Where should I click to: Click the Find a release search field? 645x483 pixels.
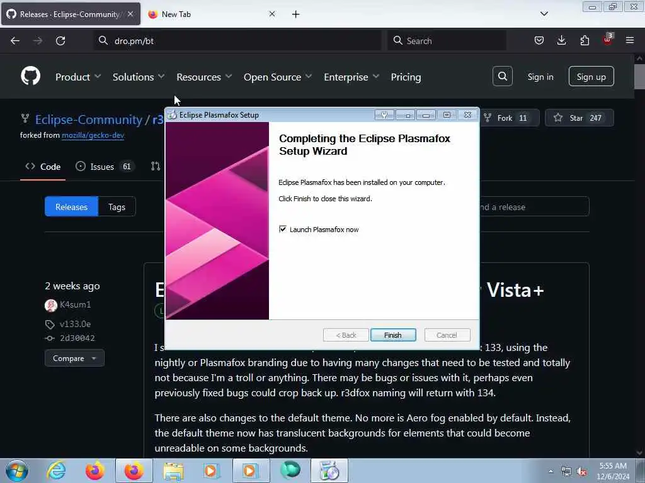point(534,206)
